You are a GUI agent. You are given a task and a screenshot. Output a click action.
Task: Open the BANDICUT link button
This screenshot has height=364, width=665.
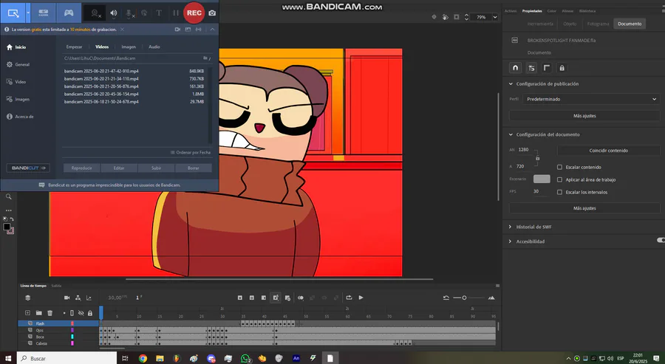click(28, 168)
